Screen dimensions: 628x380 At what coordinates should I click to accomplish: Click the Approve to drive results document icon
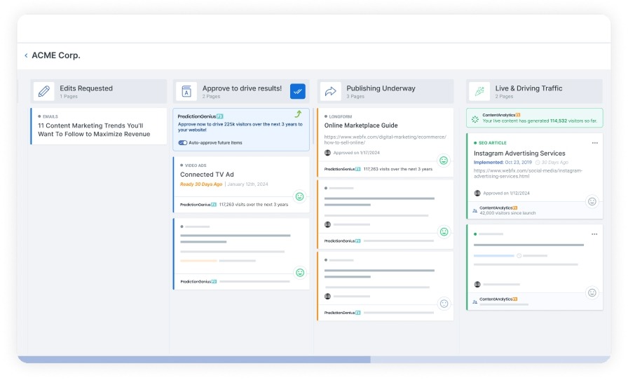[186, 91]
